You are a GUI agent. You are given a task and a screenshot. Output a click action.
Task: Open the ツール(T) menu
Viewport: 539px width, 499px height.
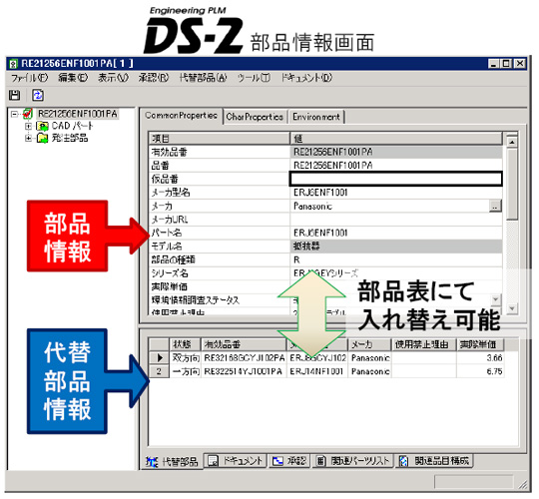click(255, 78)
